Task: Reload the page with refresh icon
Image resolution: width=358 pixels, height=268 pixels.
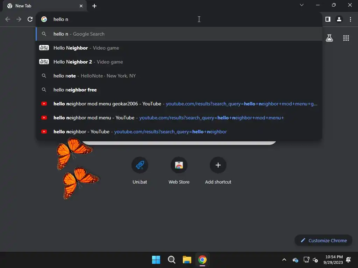Action: pos(30,20)
